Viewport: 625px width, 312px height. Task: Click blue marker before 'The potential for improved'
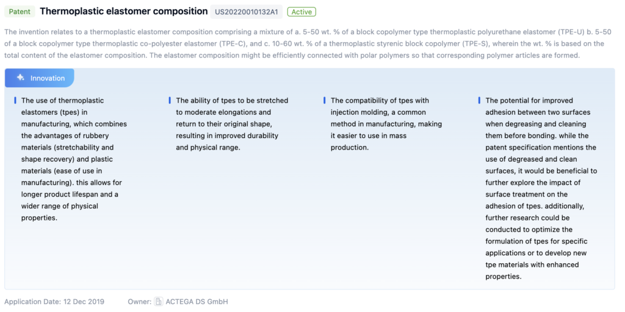[480, 100]
